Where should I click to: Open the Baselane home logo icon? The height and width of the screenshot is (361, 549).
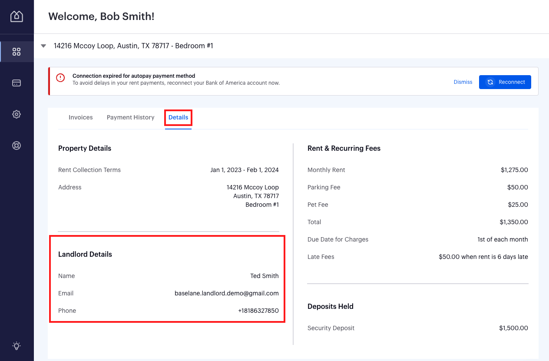pyautogui.click(x=17, y=16)
